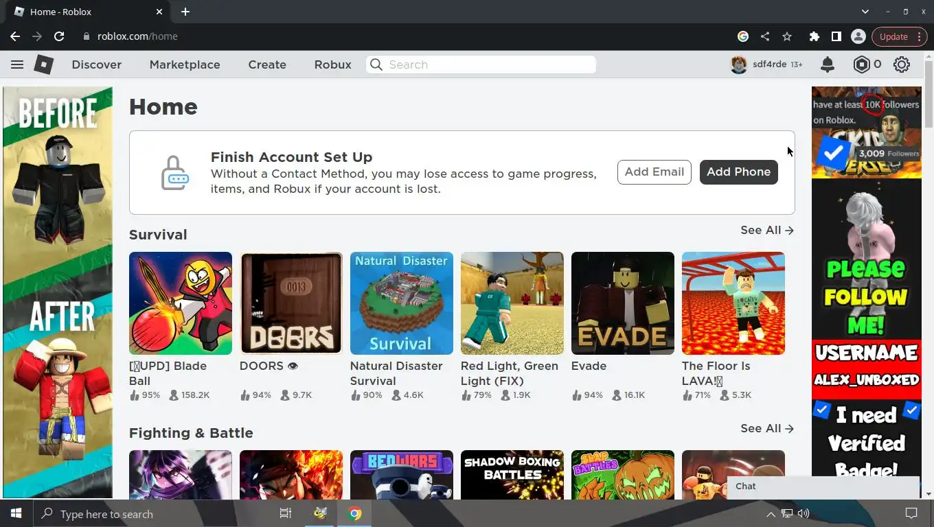This screenshot has height=527, width=934.
Task: Bookmark this page with the star
Action: 787,36
